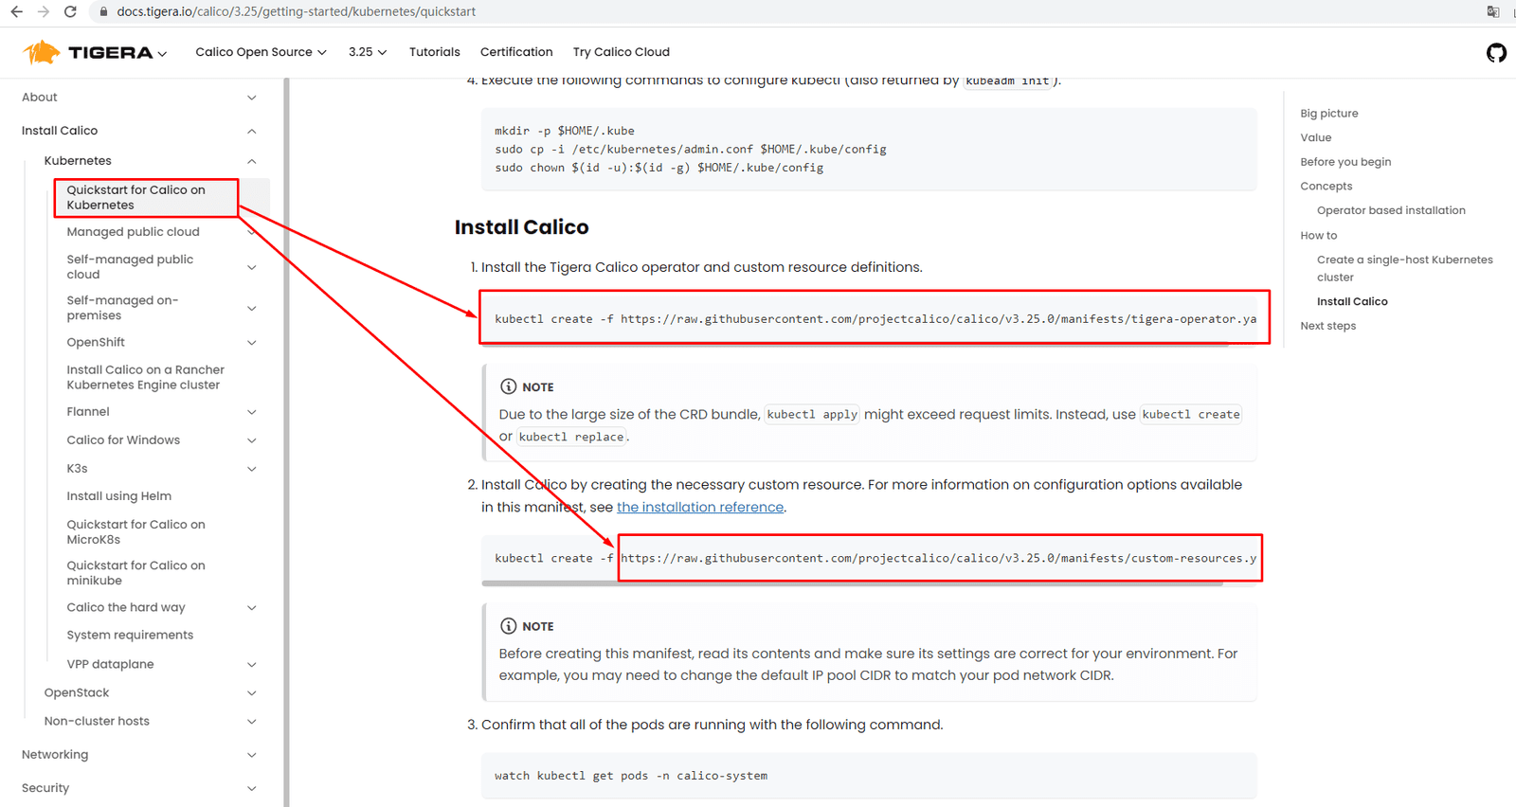Expand VPP dataplane chevron
The image size is (1516, 807).
pyautogui.click(x=252, y=665)
